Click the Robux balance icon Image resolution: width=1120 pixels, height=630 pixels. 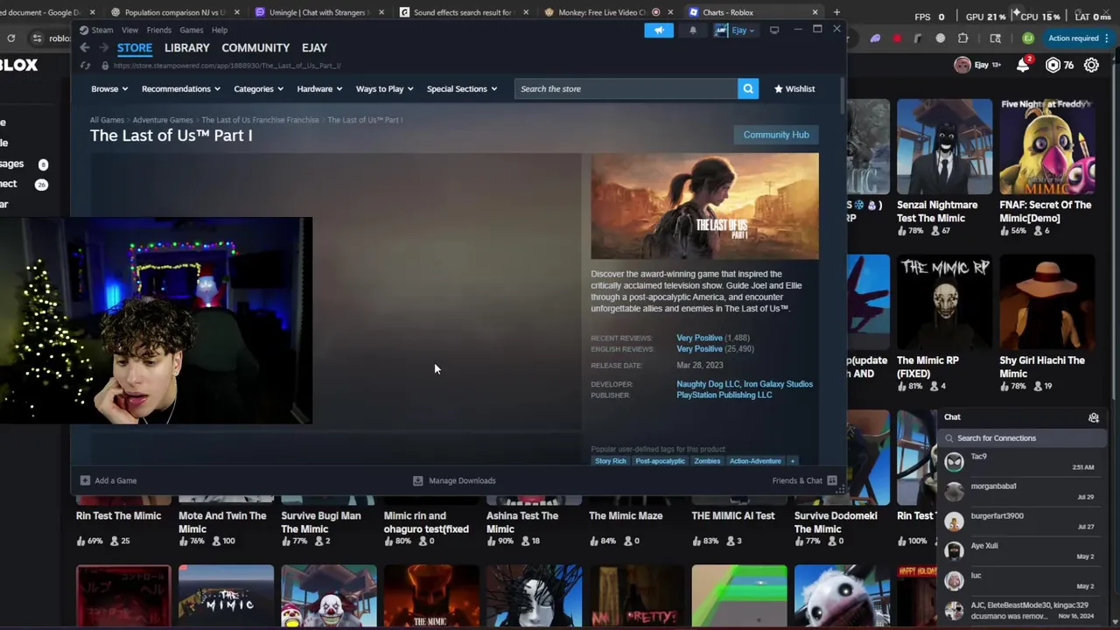point(1053,65)
